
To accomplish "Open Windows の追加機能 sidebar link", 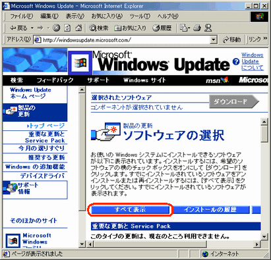I will coord(35,167).
